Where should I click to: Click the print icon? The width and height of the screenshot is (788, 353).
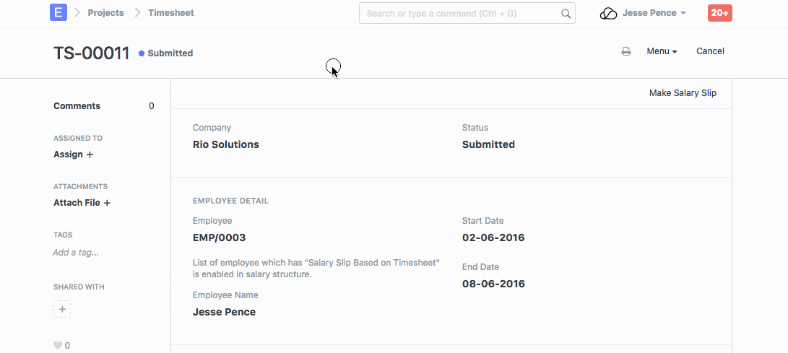(626, 51)
